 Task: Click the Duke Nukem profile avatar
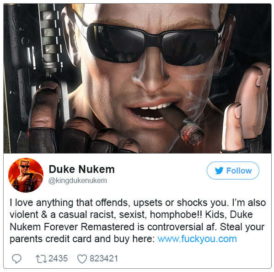[26, 175]
